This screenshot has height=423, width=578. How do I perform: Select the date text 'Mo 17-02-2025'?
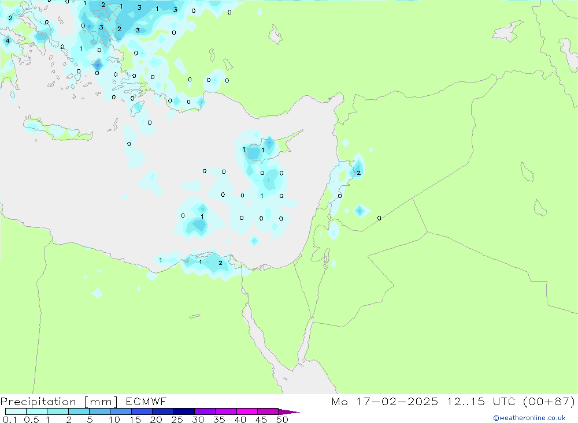384,401
